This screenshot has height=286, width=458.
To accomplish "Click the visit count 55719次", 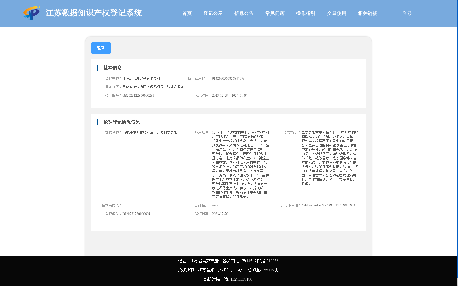I will coord(271,270).
